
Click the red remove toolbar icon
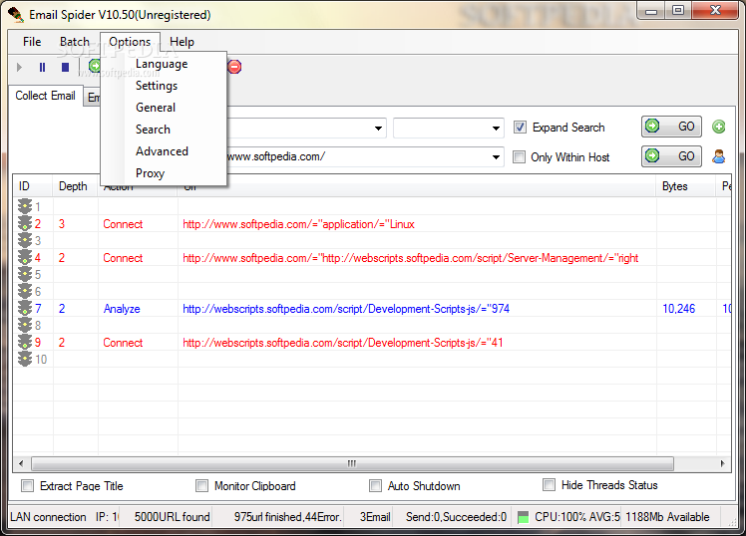pyautogui.click(x=234, y=67)
